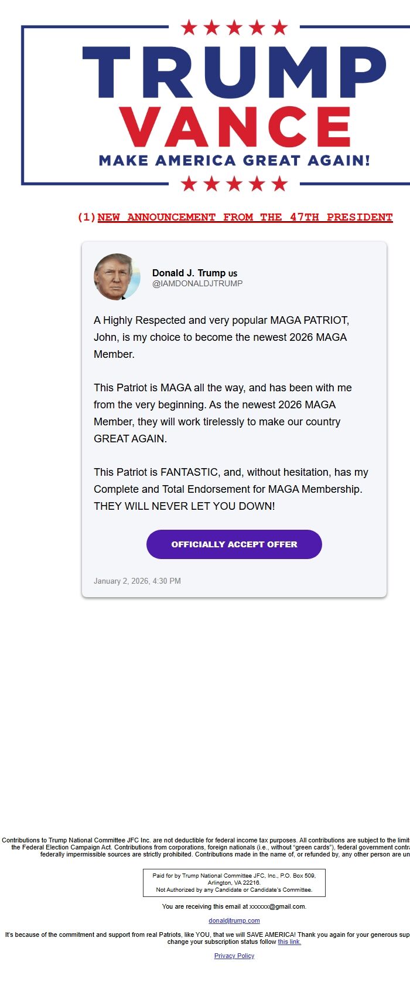The height and width of the screenshot is (992, 410).
Task: Open the donaldjtrump.com link
Action: 234,920
